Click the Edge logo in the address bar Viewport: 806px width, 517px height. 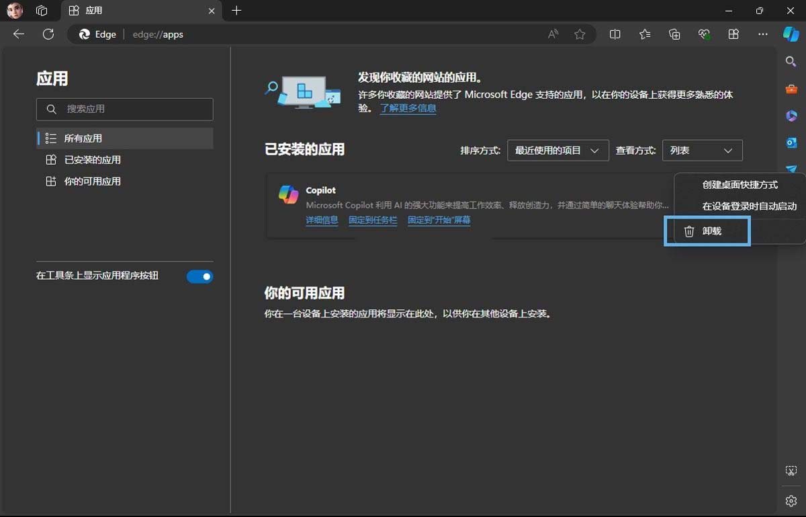click(85, 34)
